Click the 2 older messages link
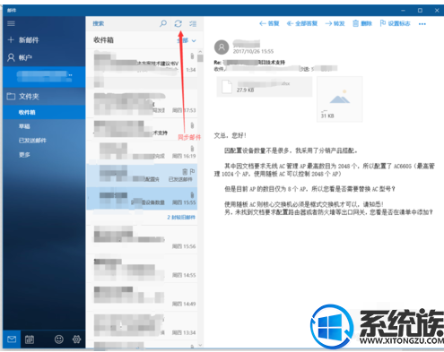 [181, 217]
